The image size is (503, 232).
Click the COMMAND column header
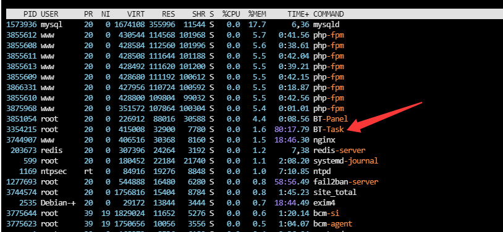click(329, 14)
